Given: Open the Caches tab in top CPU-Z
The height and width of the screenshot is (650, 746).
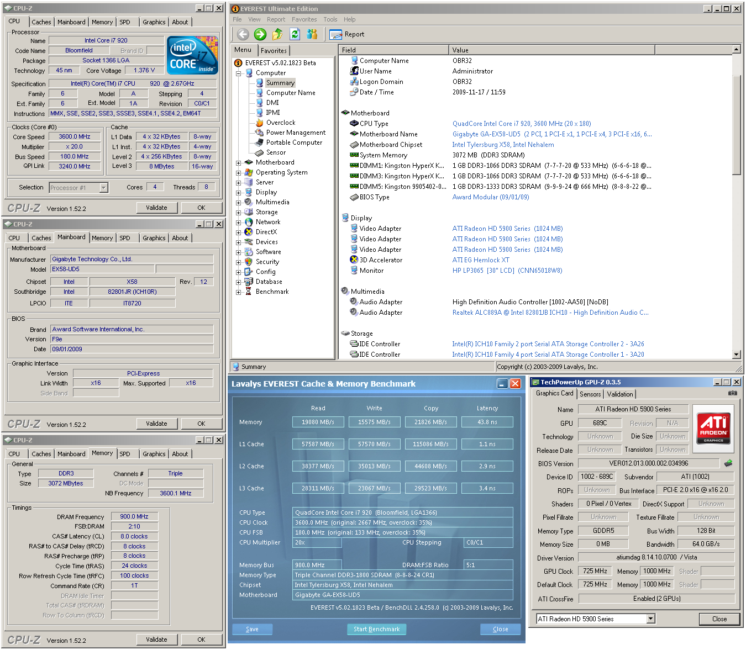Looking at the screenshot, I should (41, 22).
